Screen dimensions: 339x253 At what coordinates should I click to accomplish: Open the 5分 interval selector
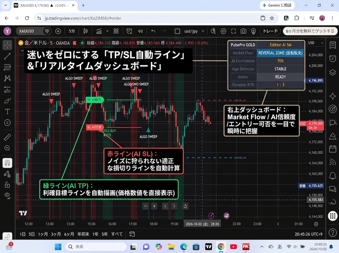[72, 31]
